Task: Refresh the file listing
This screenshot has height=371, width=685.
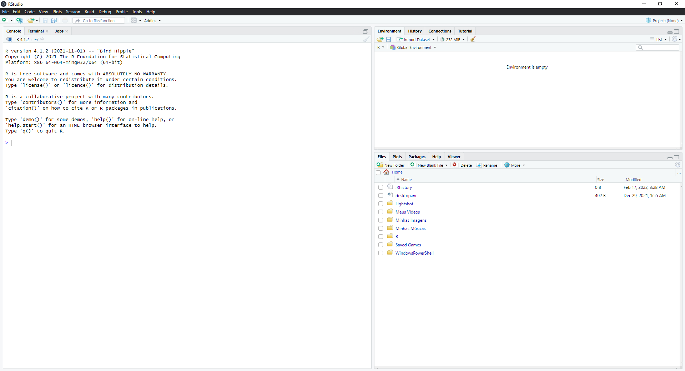Action: pos(678,165)
